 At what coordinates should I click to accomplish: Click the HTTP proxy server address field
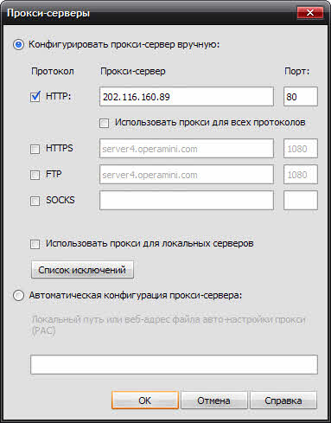pyautogui.click(x=187, y=97)
